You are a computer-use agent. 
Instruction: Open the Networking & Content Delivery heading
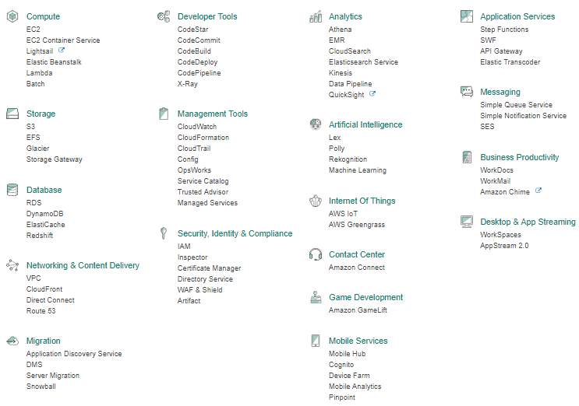tap(83, 265)
